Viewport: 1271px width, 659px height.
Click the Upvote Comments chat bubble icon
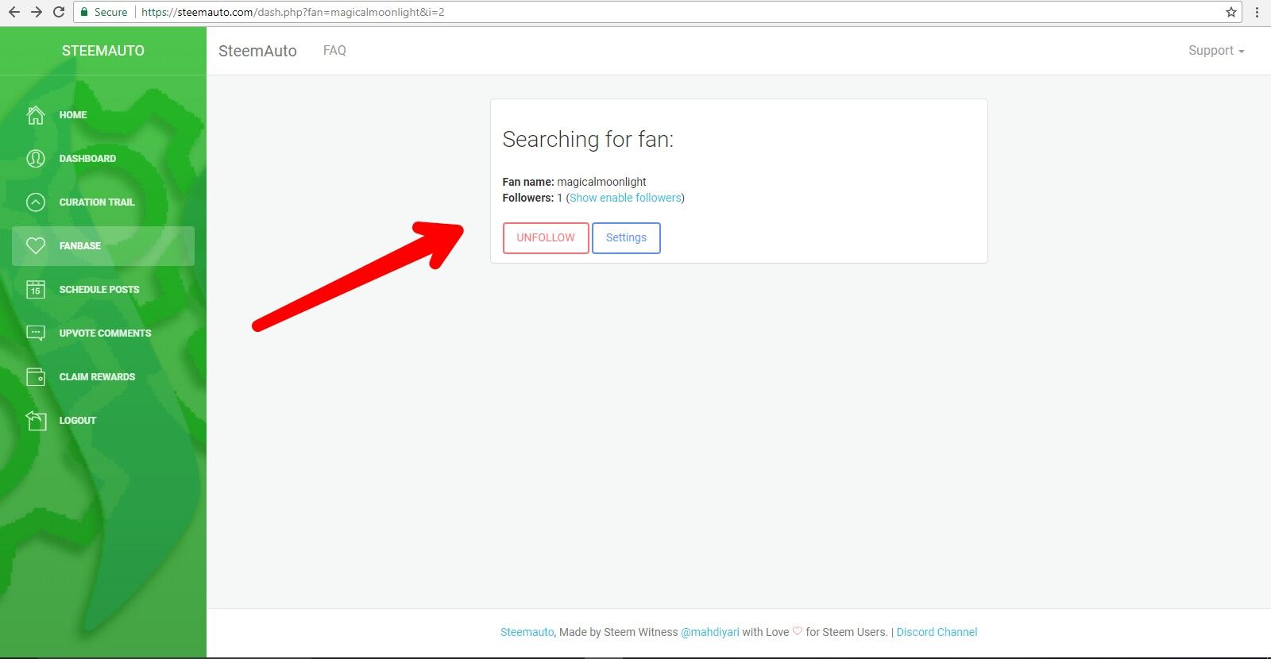tap(36, 333)
